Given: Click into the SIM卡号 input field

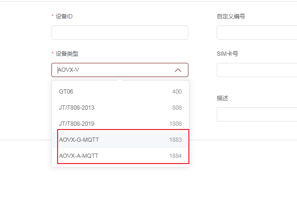Looking at the screenshot, I should pos(256,70).
